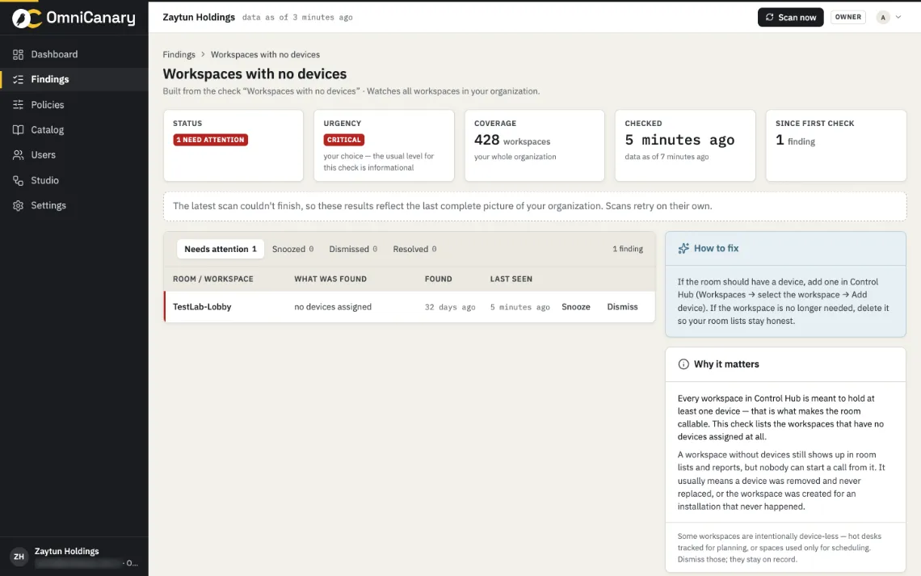The width and height of the screenshot is (921, 576).
Task: Click the Users people icon
Action: point(19,155)
